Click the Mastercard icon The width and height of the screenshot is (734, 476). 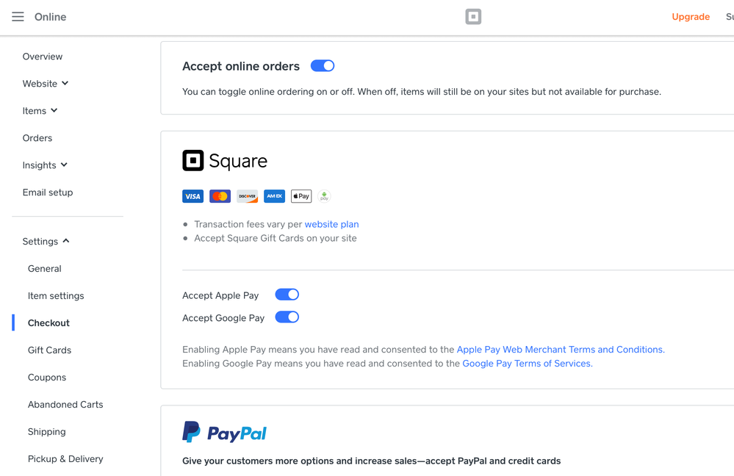point(220,196)
